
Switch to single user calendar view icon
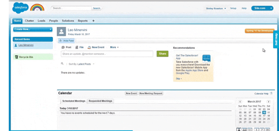(239, 129)
